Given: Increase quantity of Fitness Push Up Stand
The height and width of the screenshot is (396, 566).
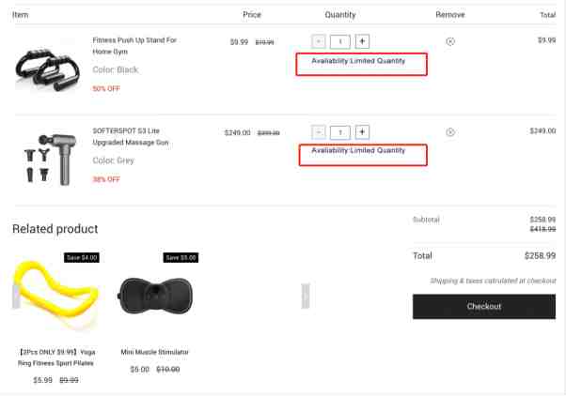Looking at the screenshot, I should pyautogui.click(x=362, y=41).
